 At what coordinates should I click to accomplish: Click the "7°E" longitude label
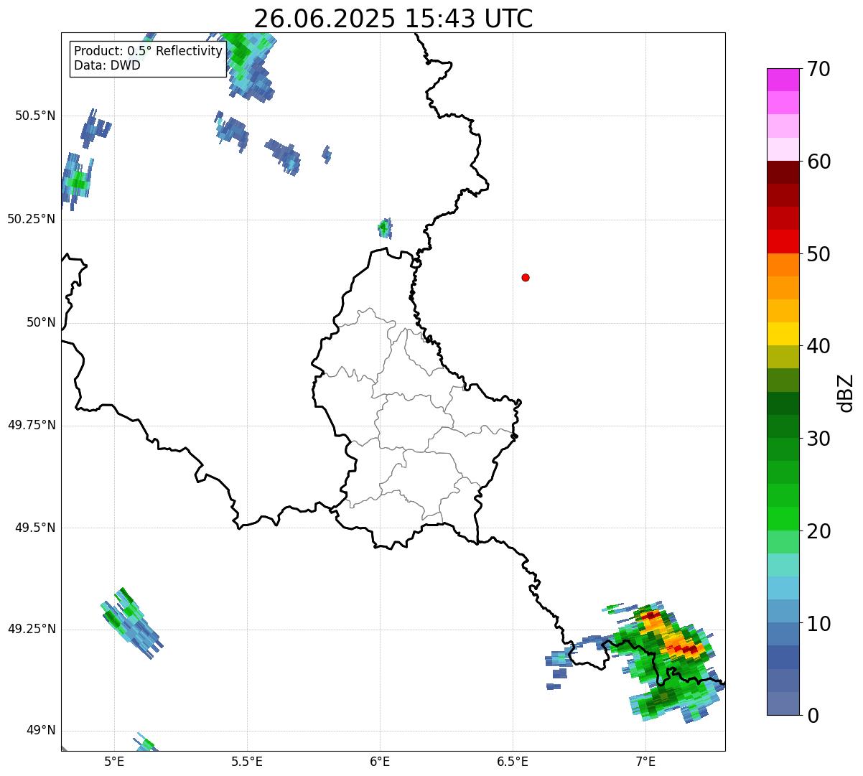[645, 761]
